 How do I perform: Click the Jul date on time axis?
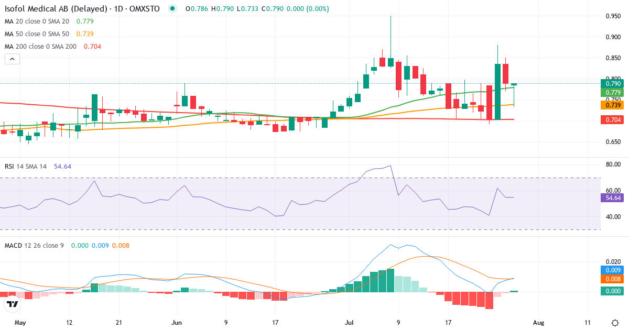point(349,323)
